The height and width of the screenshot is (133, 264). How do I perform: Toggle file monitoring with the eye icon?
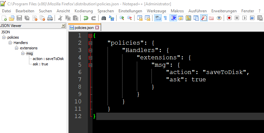(219, 18)
